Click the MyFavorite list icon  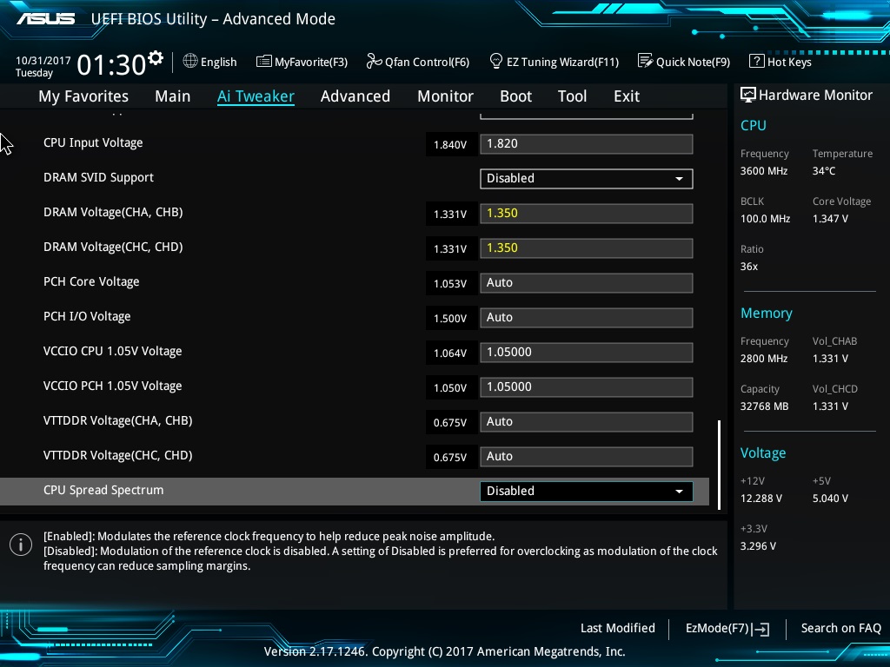264,62
